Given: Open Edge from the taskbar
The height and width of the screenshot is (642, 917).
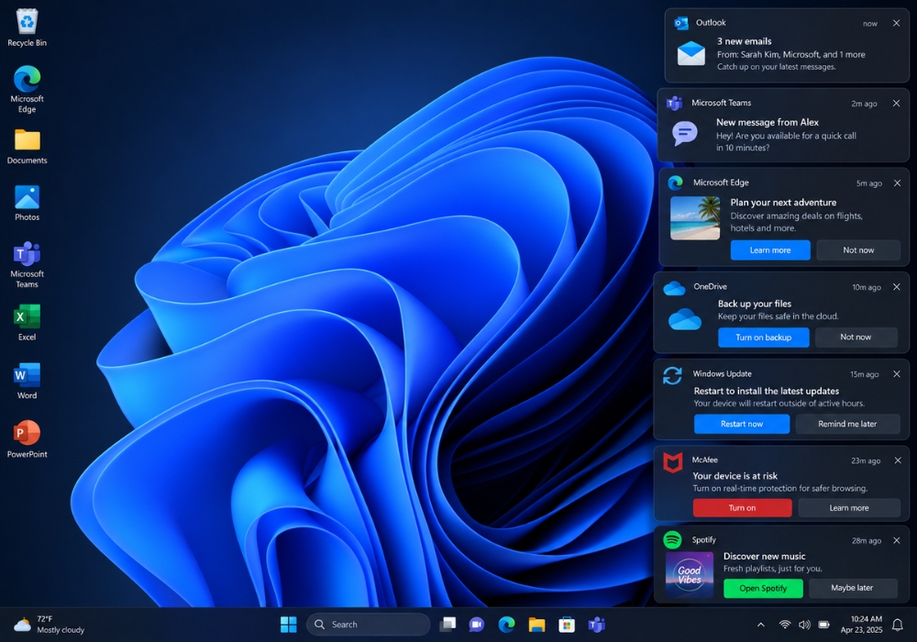Looking at the screenshot, I should [x=506, y=625].
